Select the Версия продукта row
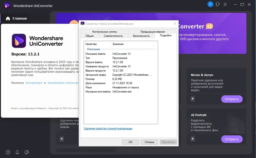Image resolution: width=256 pixels, height=158 pixels. [x=121, y=71]
